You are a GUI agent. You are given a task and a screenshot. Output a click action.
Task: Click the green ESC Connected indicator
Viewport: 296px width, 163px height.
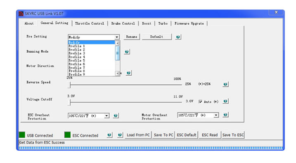67,135
